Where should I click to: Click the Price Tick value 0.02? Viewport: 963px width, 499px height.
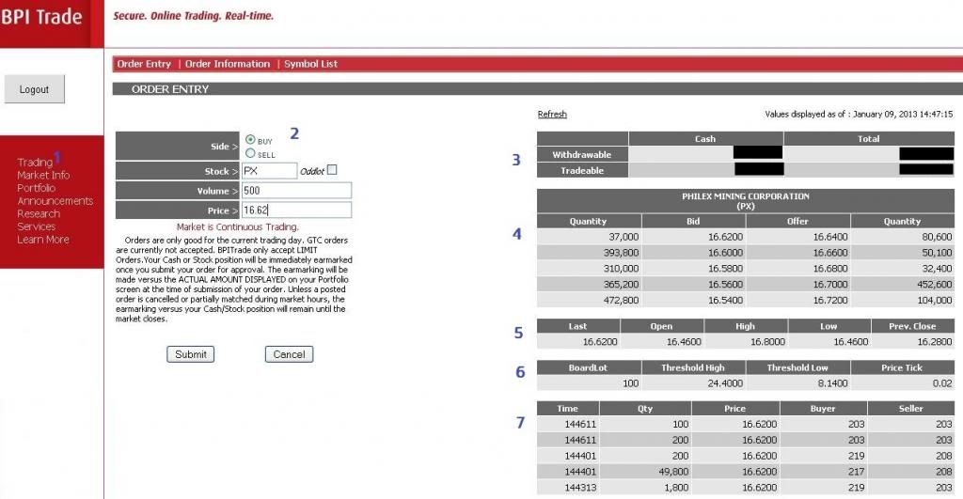click(942, 383)
